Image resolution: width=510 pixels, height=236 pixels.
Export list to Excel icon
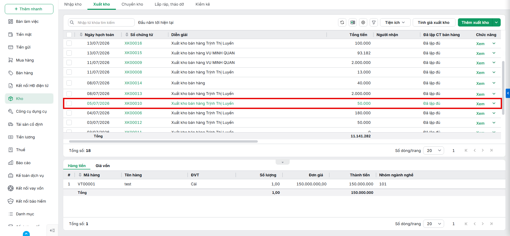353,23
